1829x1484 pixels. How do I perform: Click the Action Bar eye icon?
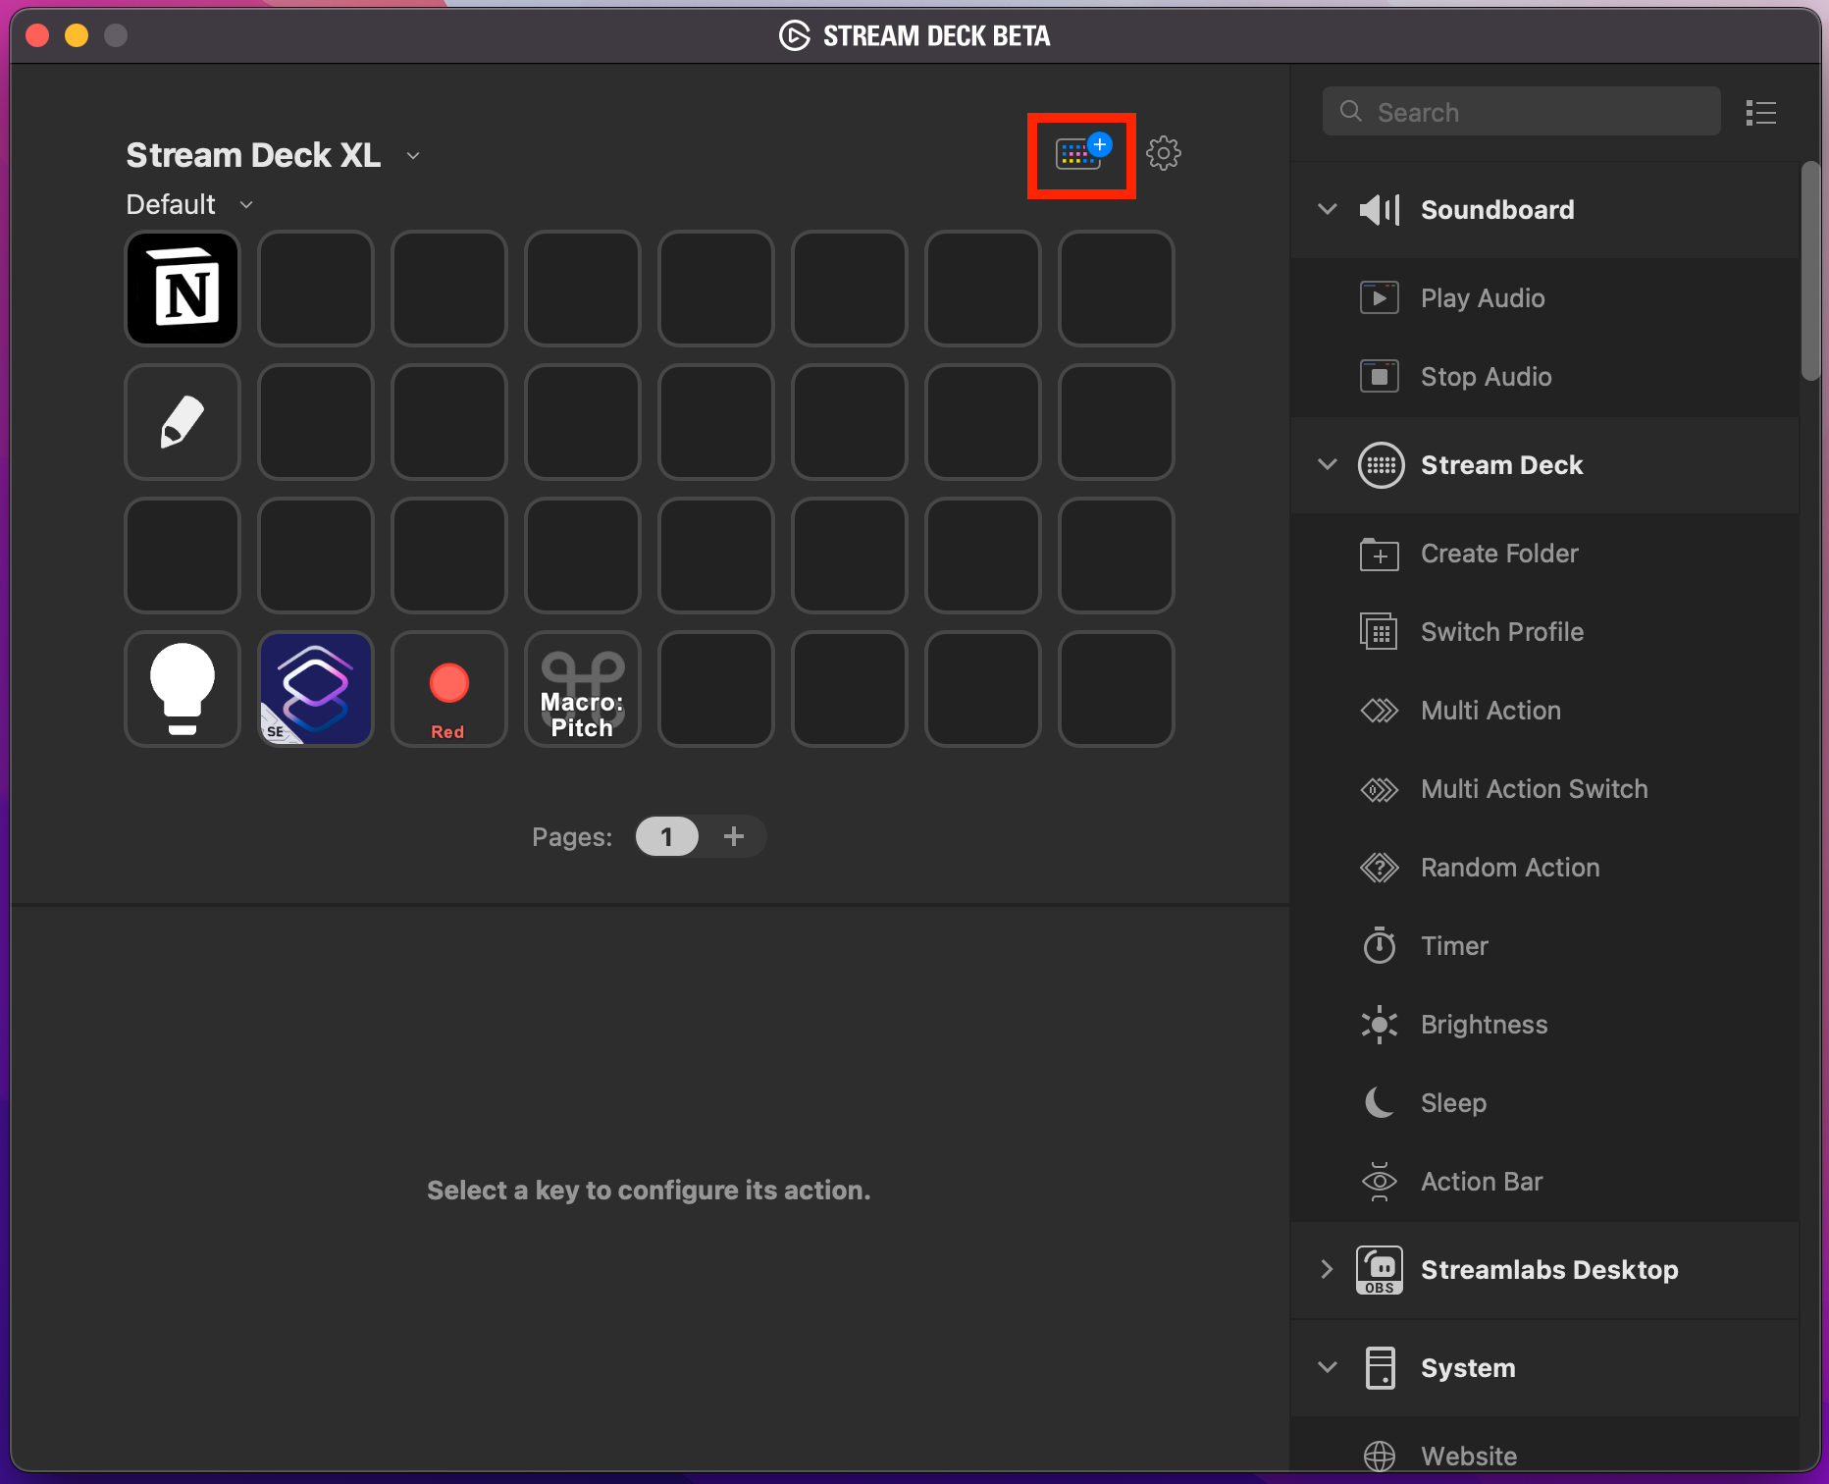pos(1380,1182)
